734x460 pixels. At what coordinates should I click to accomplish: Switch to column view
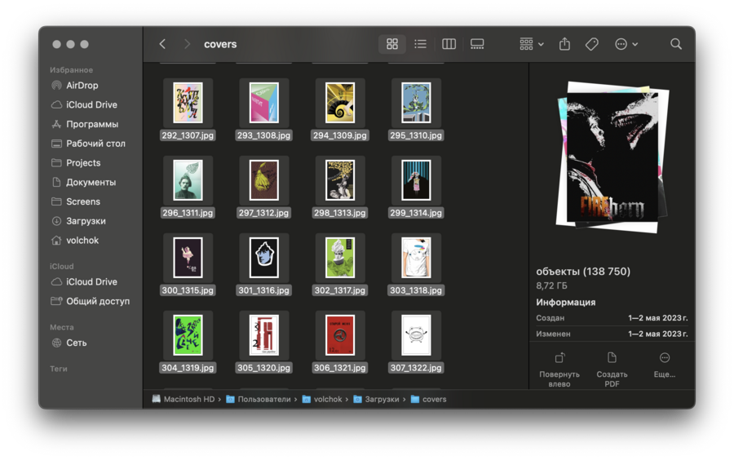pos(449,44)
